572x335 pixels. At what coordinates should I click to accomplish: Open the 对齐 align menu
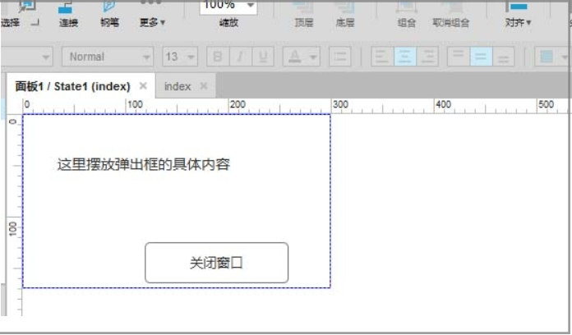[518, 14]
